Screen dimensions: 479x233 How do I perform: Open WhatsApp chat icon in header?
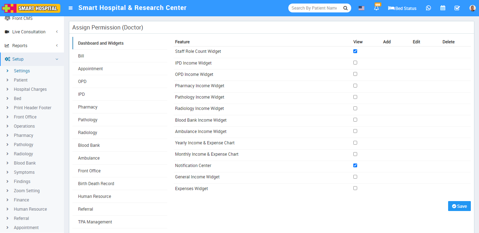click(428, 8)
